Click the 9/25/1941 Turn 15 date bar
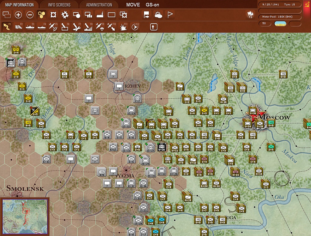This screenshot has height=236, width=311. 280,5
